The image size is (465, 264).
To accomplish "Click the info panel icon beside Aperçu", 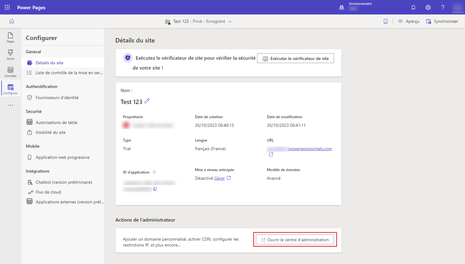I will click(386, 21).
